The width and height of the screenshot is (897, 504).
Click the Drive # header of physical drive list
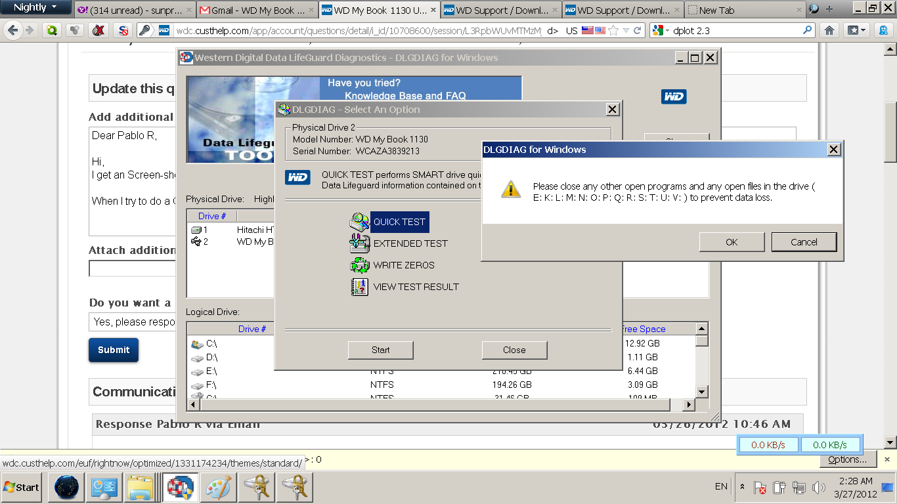(x=212, y=216)
